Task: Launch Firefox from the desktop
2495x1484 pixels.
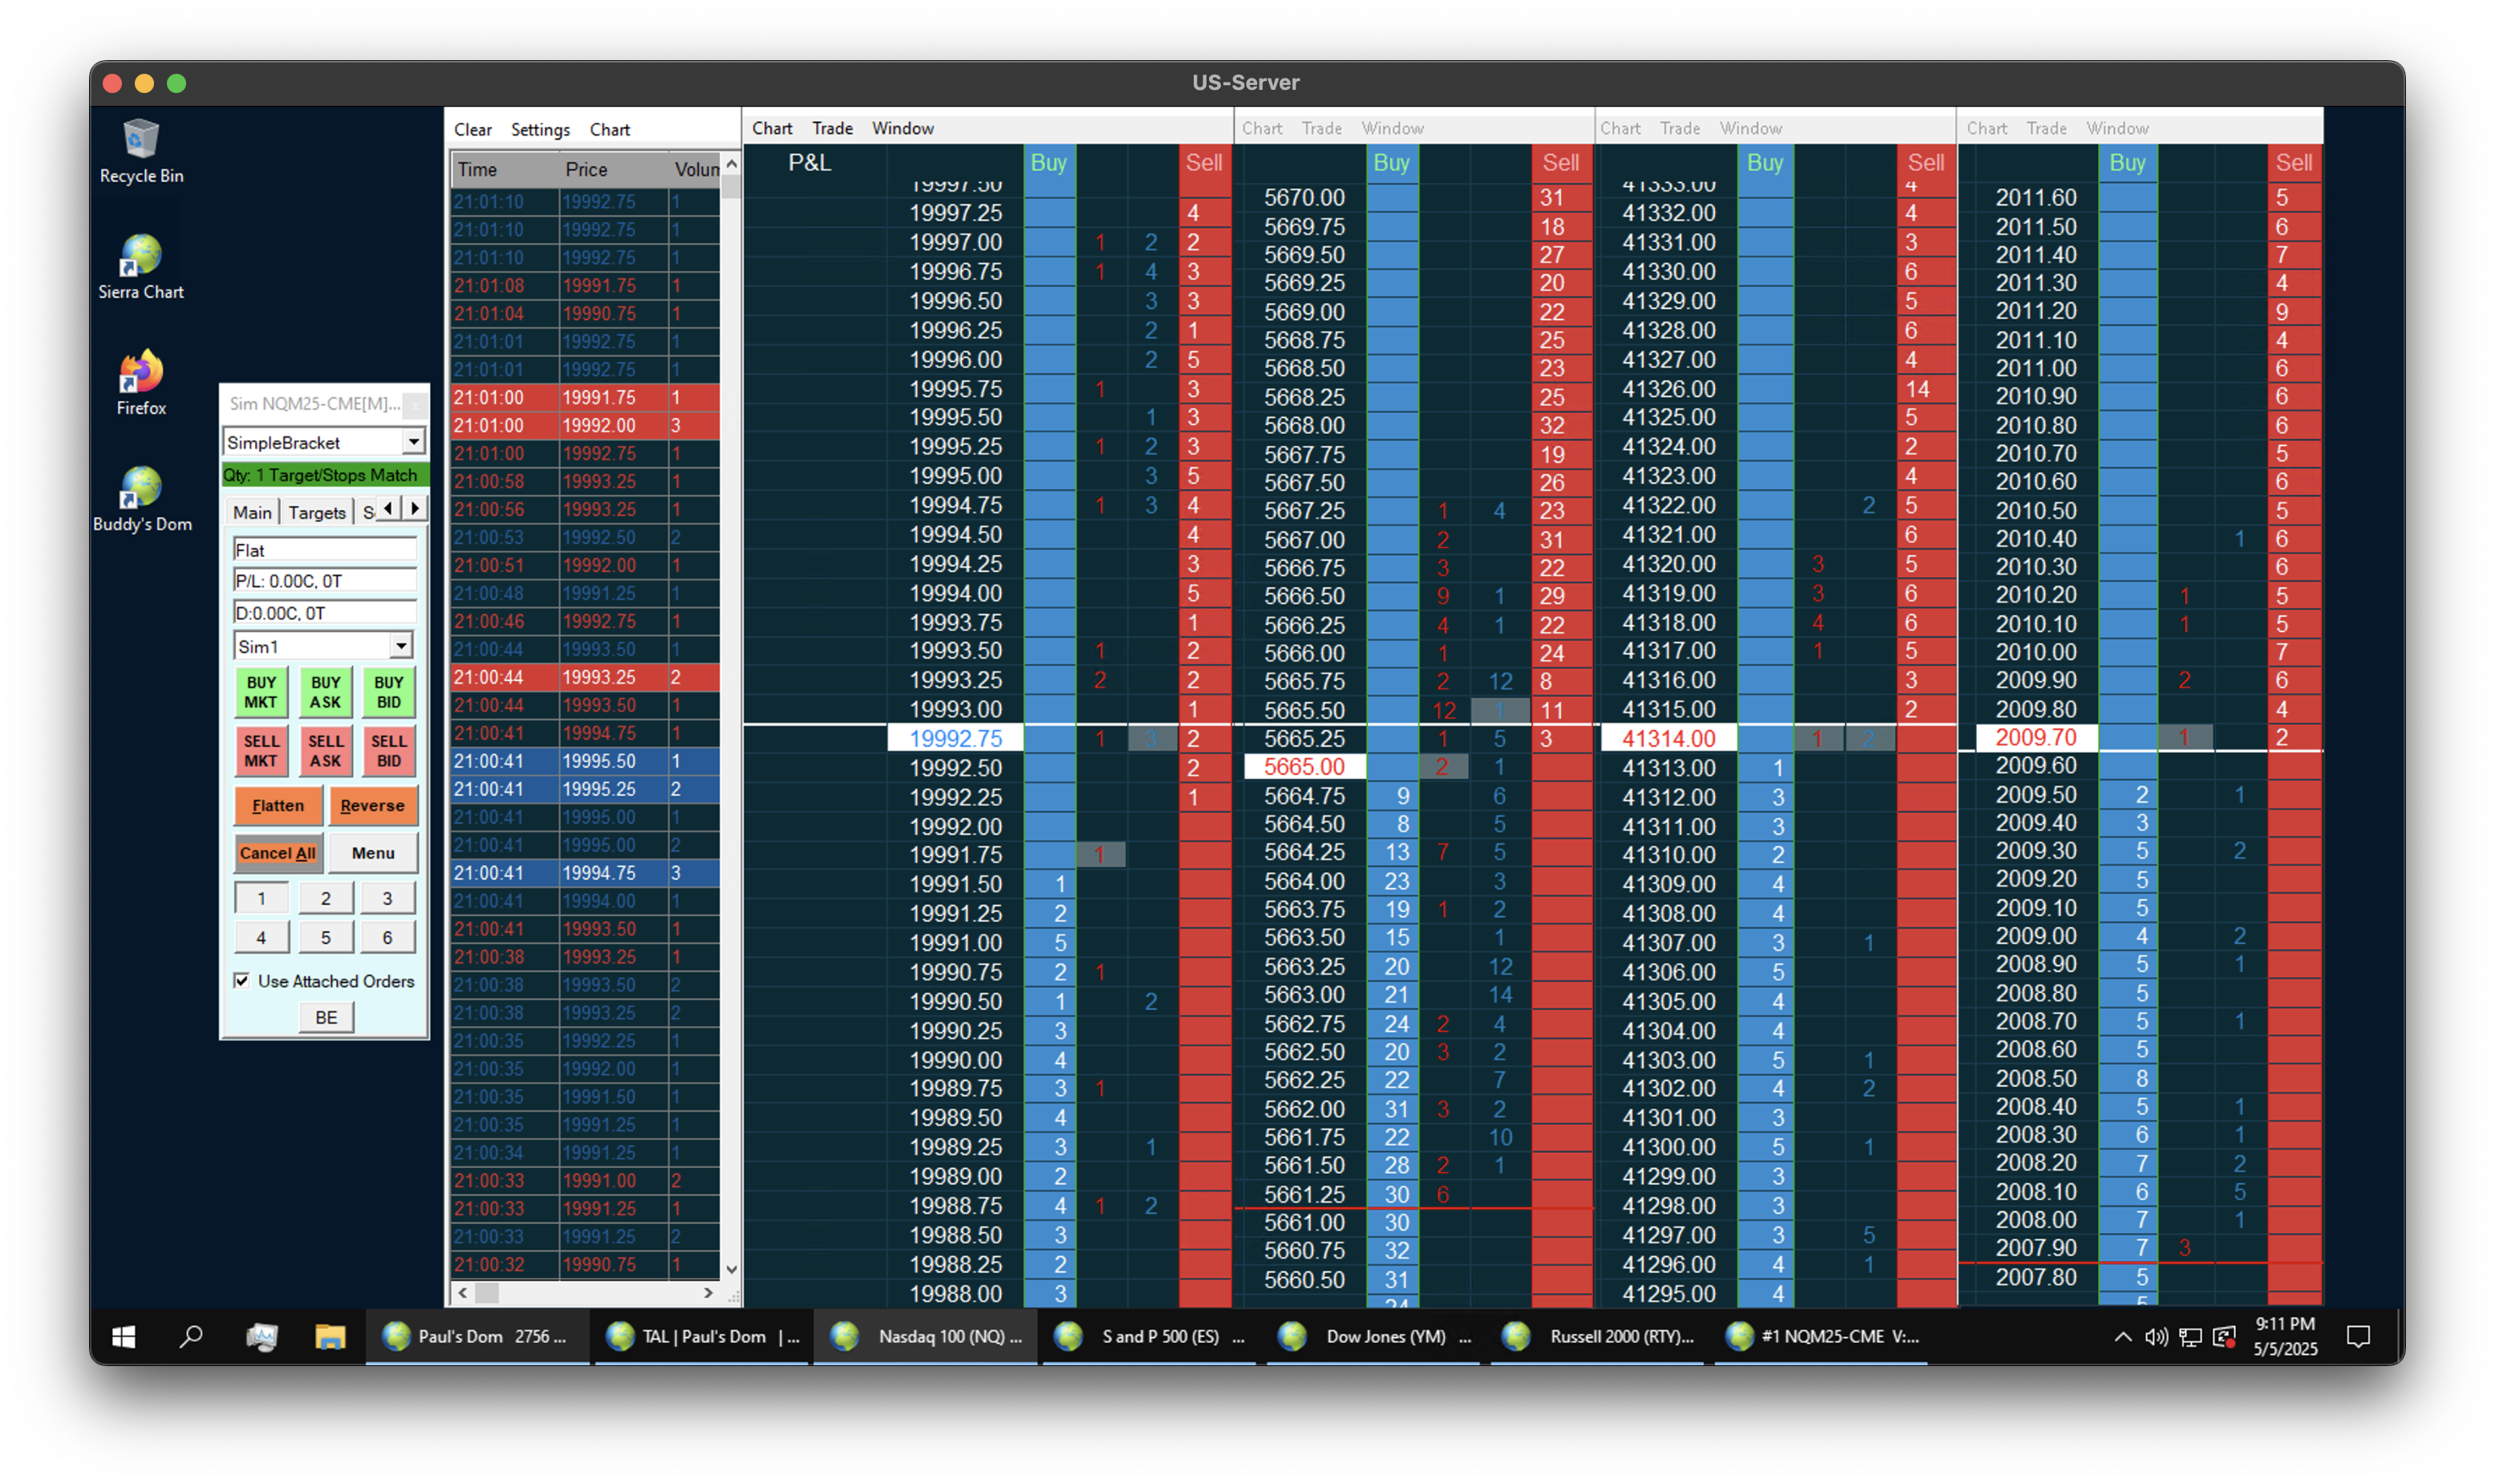Action: tap(141, 372)
